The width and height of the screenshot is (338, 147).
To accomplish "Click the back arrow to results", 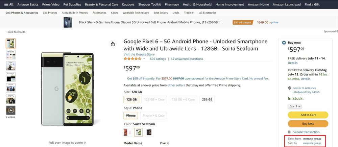I will (6, 32).
